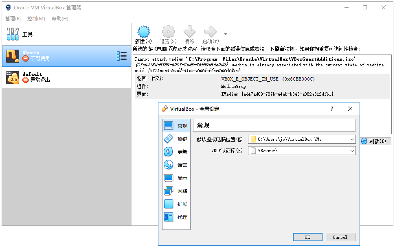Select the 常规 general settings category
The width and height of the screenshot is (395, 247).
(176, 126)
